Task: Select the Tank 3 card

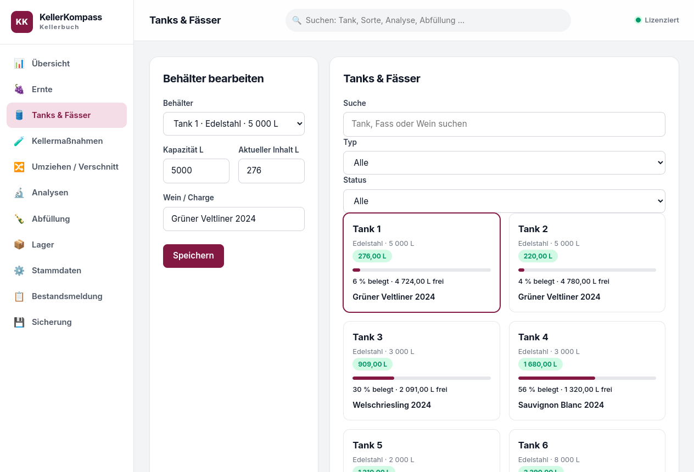Action: coord(422,370)
